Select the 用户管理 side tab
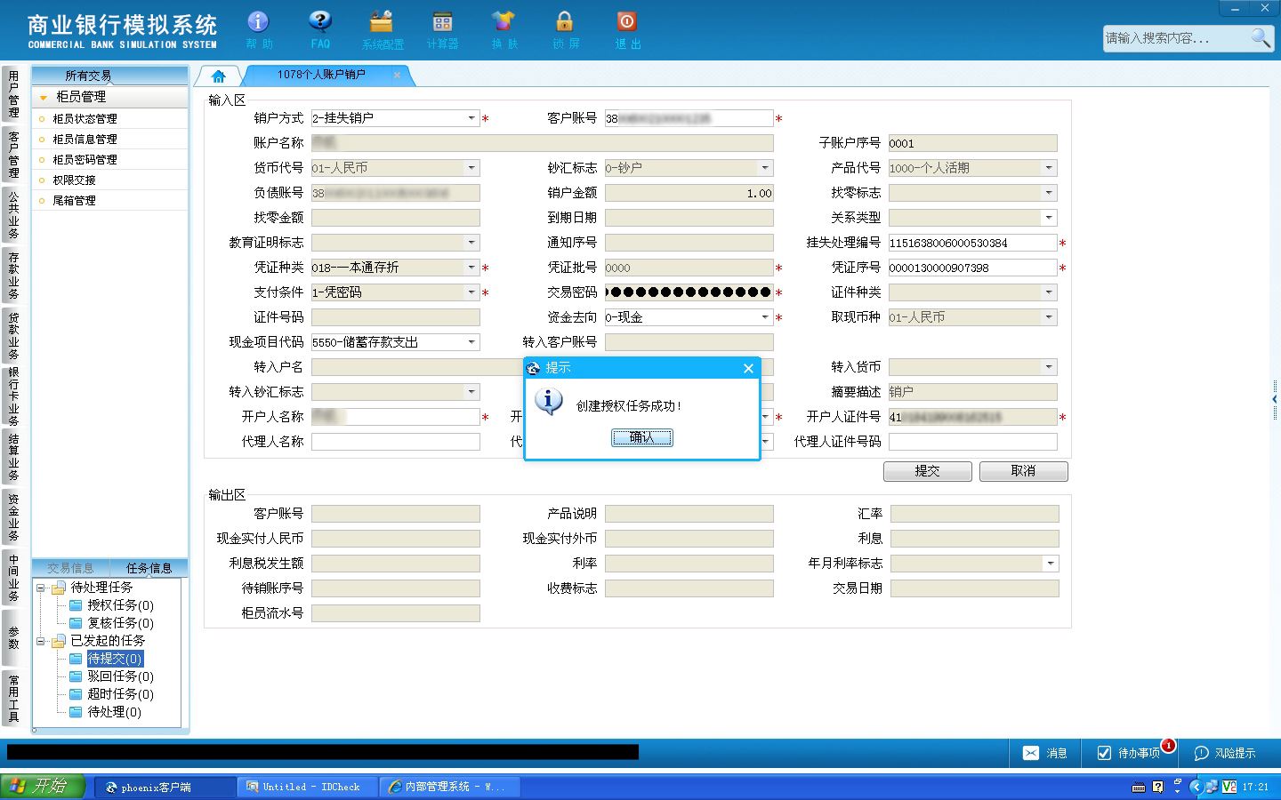 pos(13,94)
